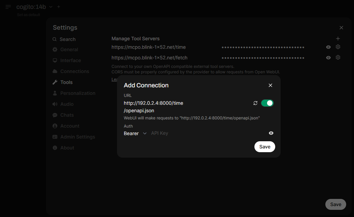This screenshot has height=217, width=354.
Task: Open the Personalization settings section
Action: coord(78,93)
